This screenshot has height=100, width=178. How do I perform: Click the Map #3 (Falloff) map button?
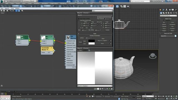click(x=103, y=41)
